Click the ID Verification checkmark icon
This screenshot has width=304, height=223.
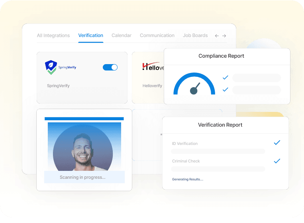click(x=277, y=143)
